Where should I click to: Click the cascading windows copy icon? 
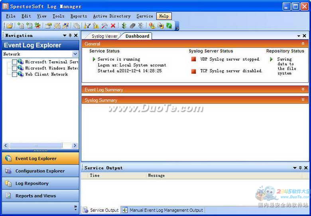[77, 26]
